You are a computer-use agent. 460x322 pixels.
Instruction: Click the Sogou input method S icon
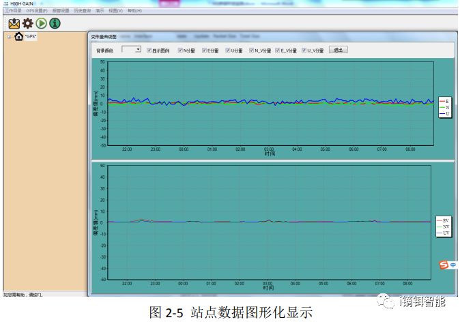442,265
